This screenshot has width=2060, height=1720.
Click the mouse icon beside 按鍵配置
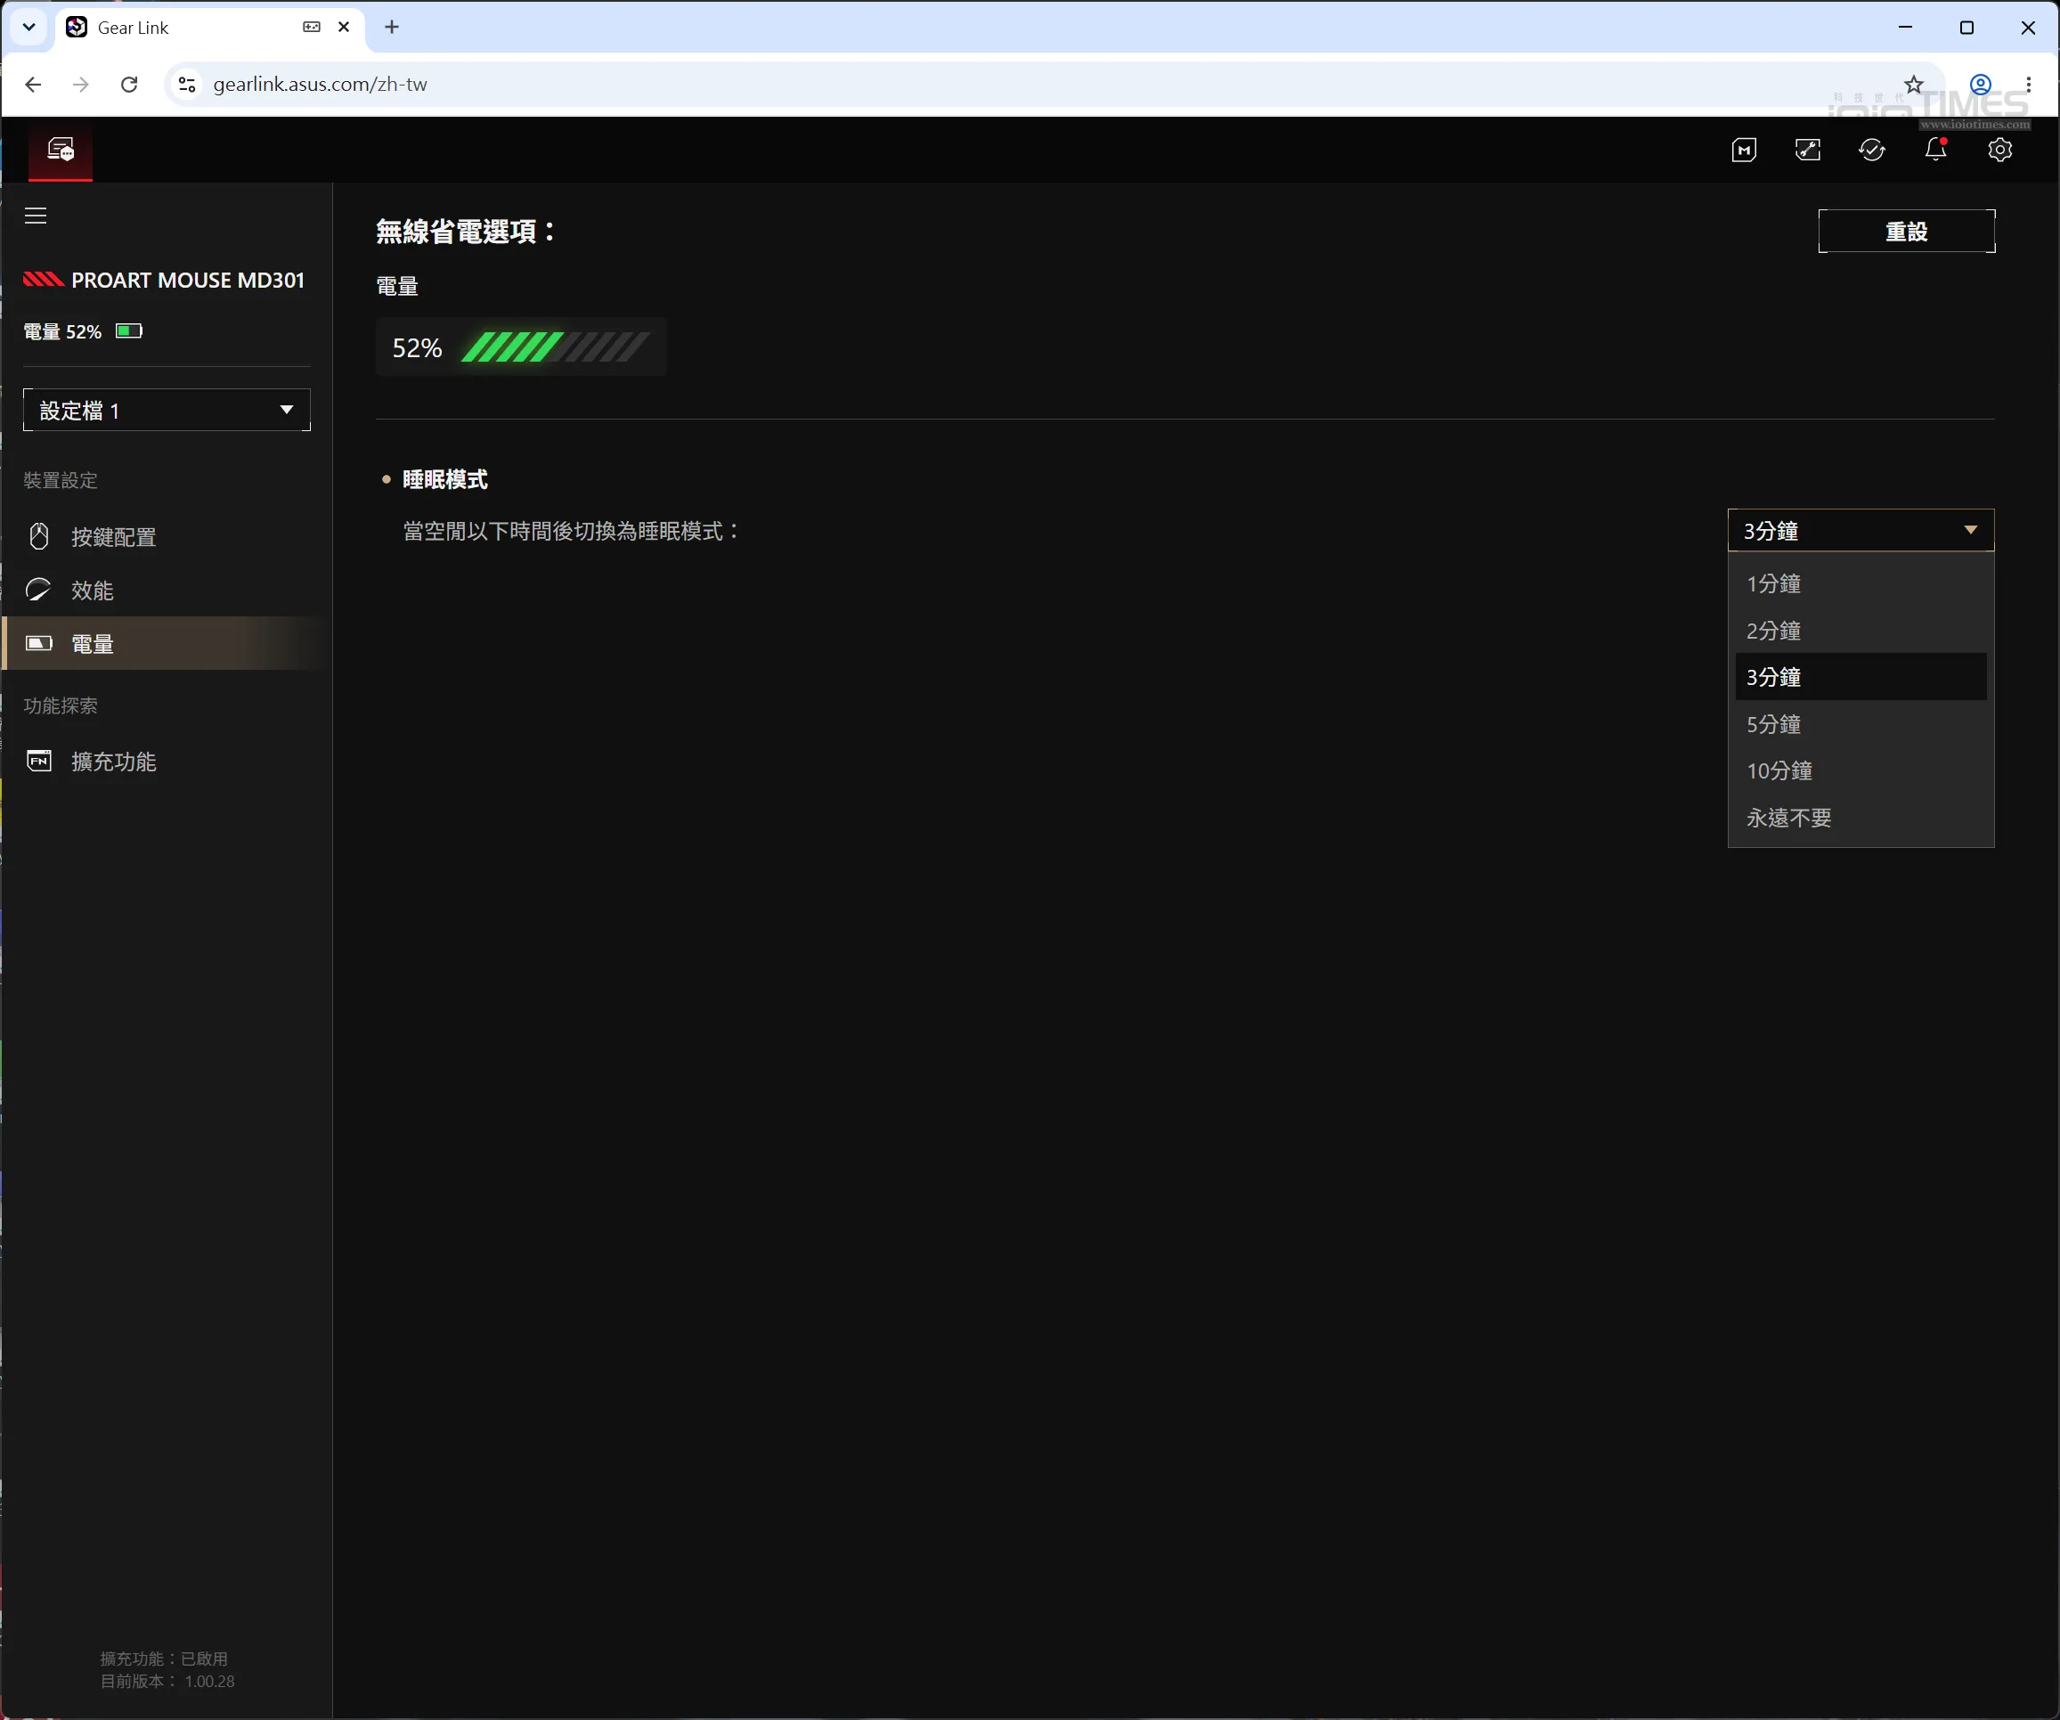point(39,535)
